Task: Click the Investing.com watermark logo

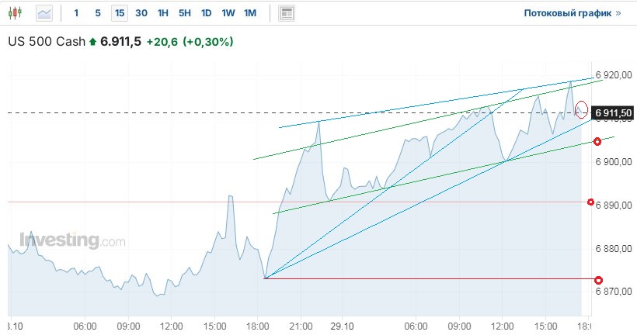Action: pos(72,241)
